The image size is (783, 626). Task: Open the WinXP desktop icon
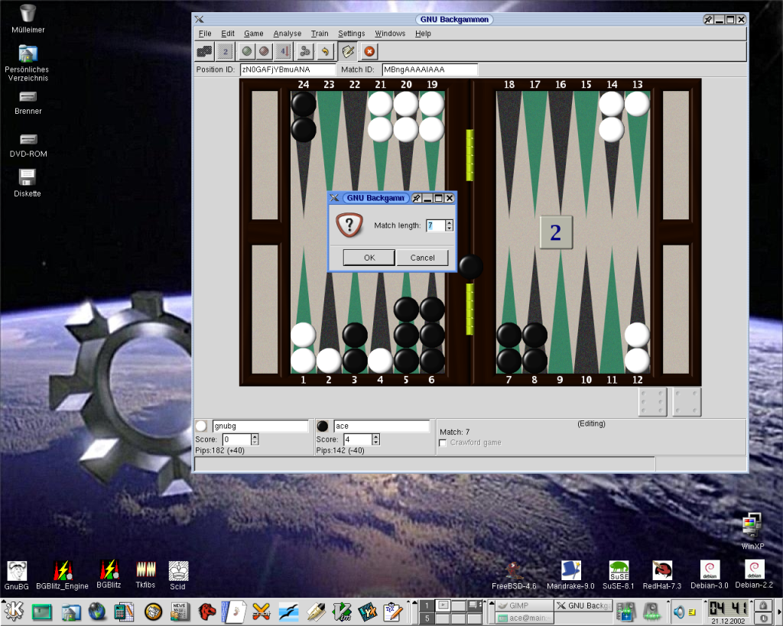[x=752, y=531]
